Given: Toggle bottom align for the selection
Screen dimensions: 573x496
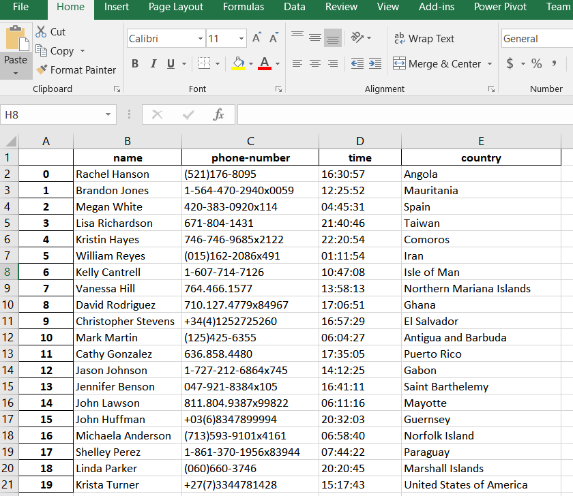Looking at the screenshot, I should point(333,38).
